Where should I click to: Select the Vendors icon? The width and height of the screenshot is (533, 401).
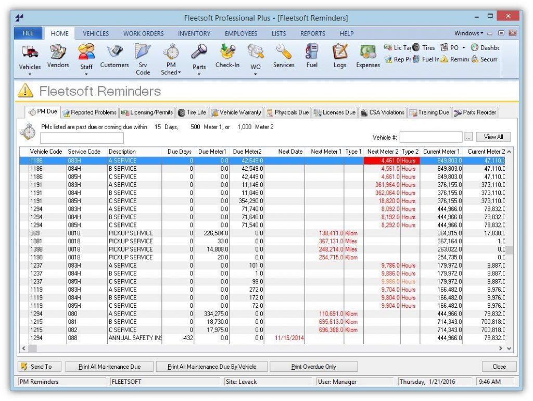point(57,55)
